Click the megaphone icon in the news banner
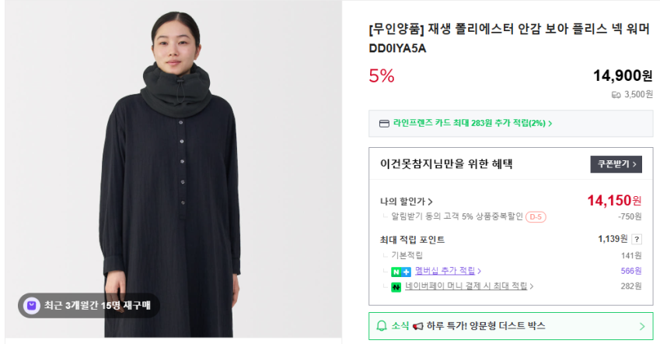 pos(417,326)
